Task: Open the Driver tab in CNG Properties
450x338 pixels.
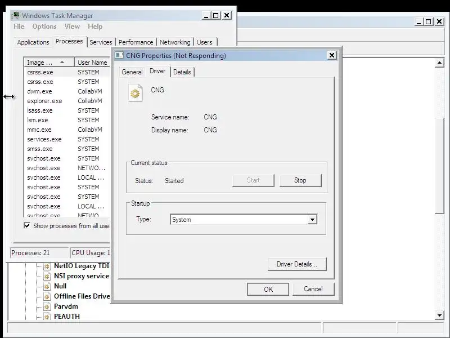Action: [x=157, y=71]
